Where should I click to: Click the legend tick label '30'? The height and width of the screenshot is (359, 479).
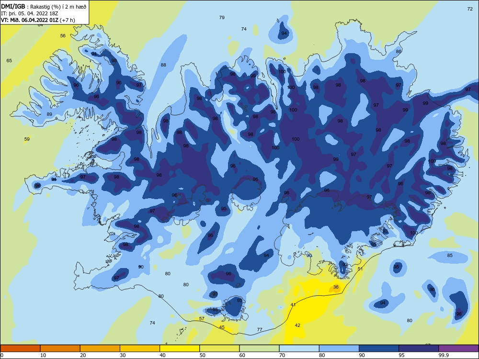click(x=123, y=355)
